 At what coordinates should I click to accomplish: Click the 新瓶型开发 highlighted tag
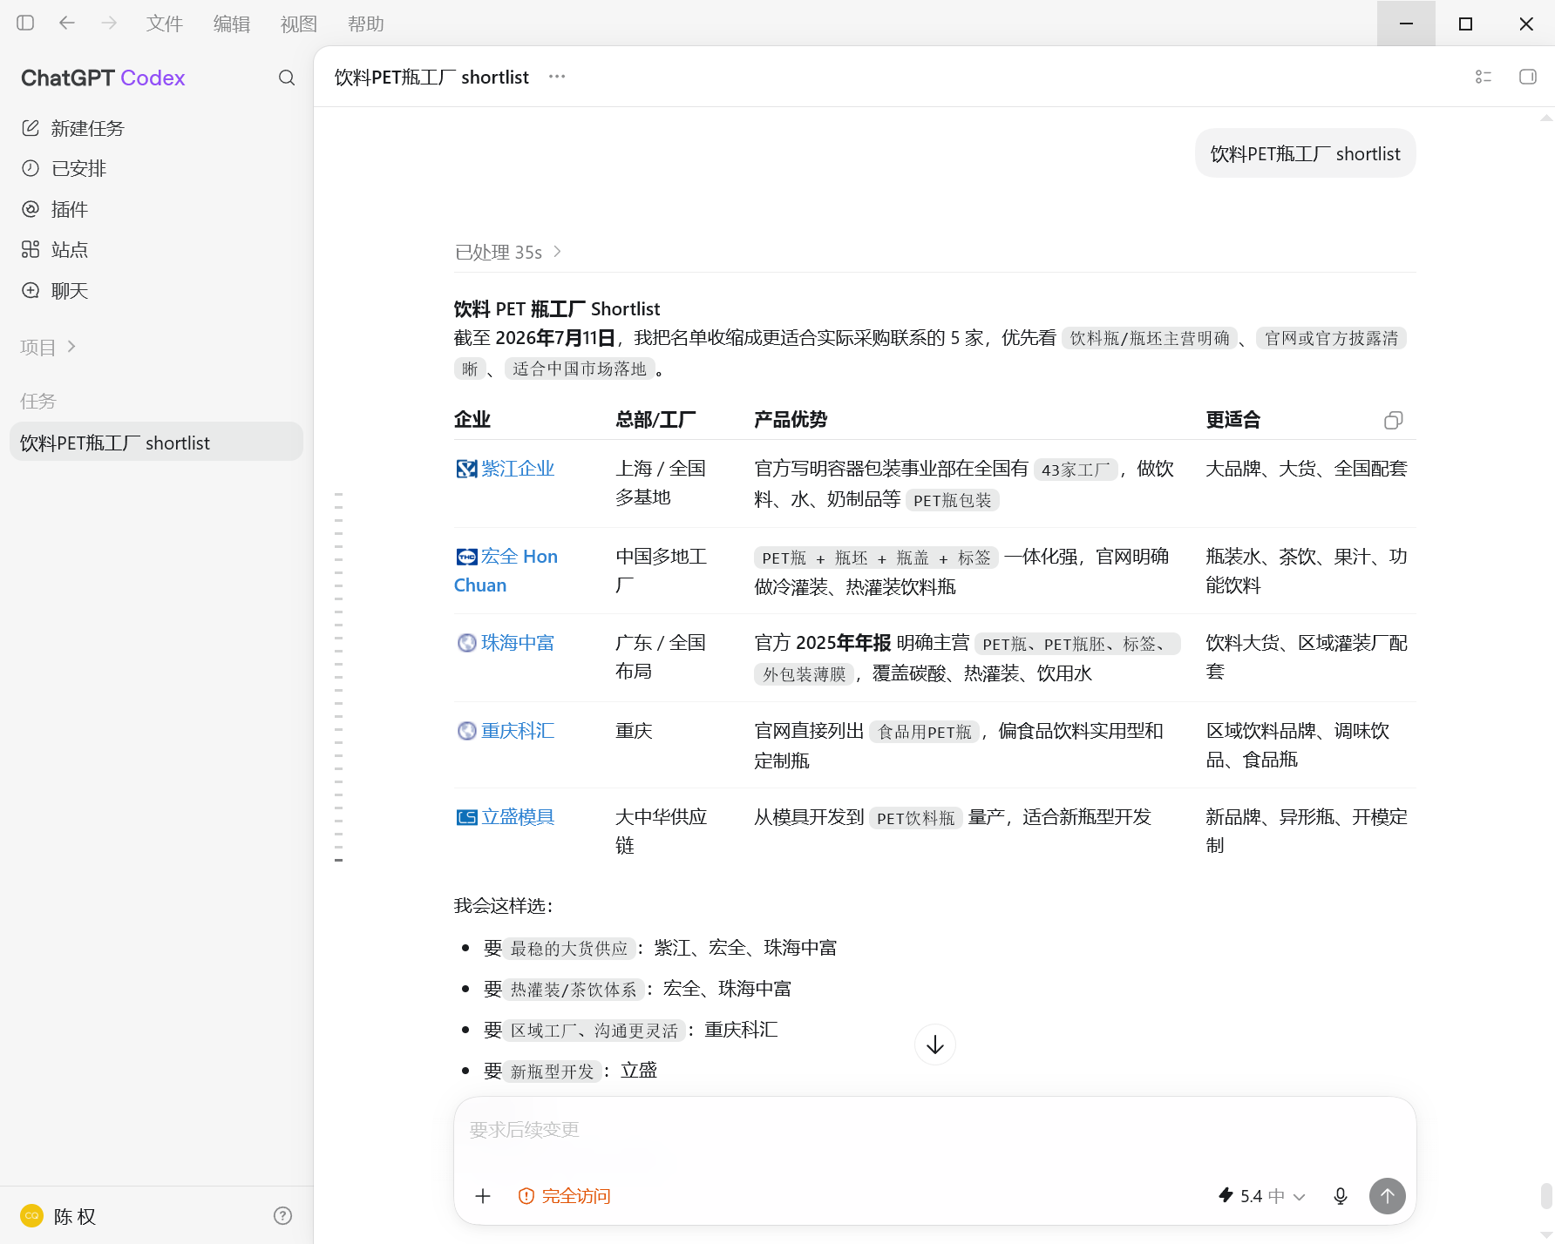(552, 1072)
